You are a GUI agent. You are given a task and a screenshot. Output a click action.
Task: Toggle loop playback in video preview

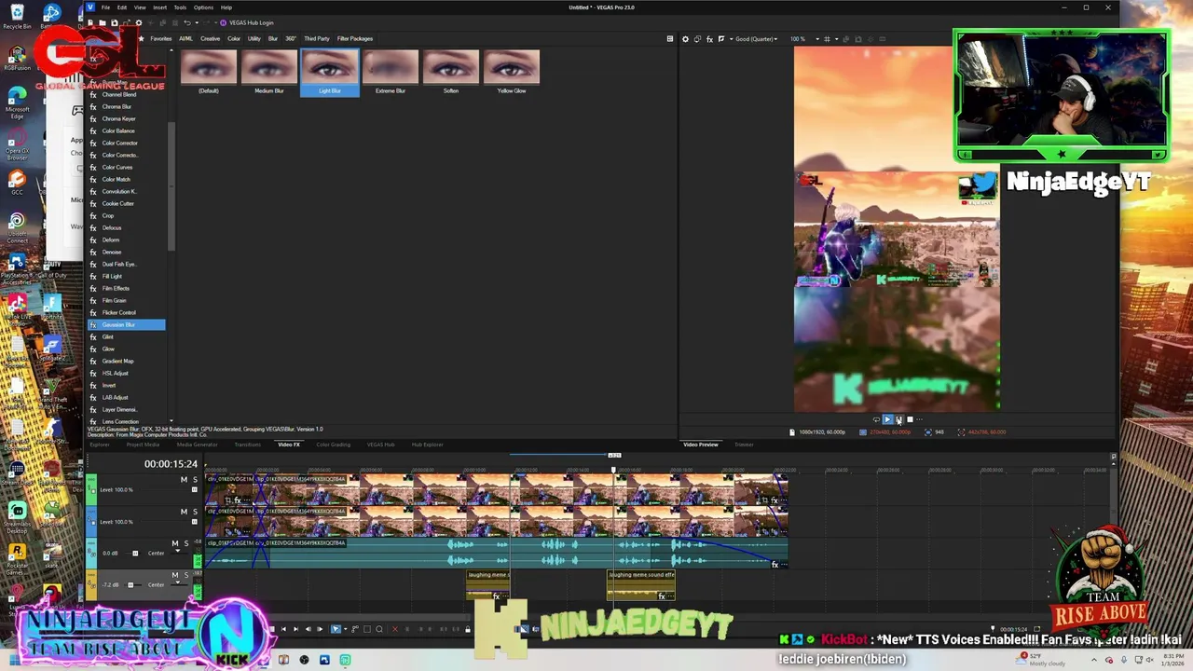[876, 419]
